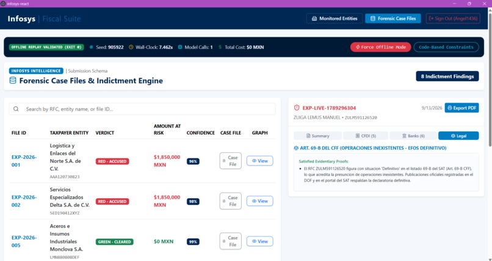Open file EXP-2026-005
492x261 pixels.
(24, 241)
